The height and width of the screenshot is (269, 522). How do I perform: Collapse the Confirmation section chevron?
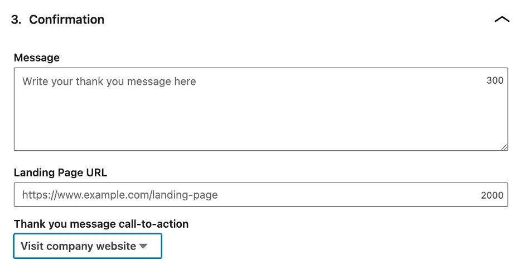[502, 20]
